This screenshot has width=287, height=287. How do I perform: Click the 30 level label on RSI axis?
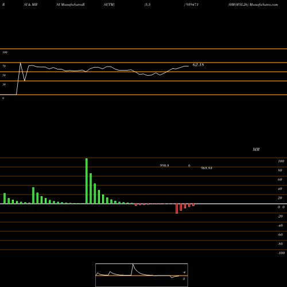pyautogui.click(x=4, y=84)
